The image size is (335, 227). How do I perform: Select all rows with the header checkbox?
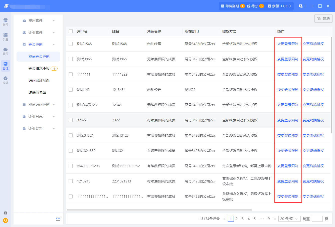71,31
